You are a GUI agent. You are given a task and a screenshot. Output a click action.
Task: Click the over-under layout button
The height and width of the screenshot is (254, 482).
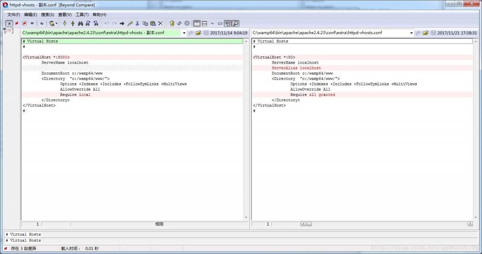tap(204, 23)
